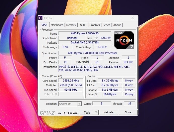
Task: Click the Revision value RPL-B2
Action: tap(128, 62)
